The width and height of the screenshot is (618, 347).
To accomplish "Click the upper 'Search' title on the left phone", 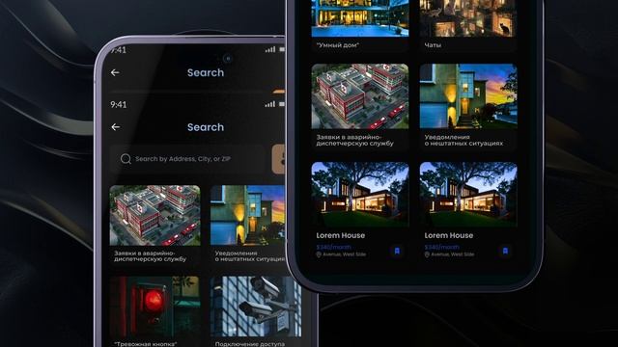I will 206,73.
